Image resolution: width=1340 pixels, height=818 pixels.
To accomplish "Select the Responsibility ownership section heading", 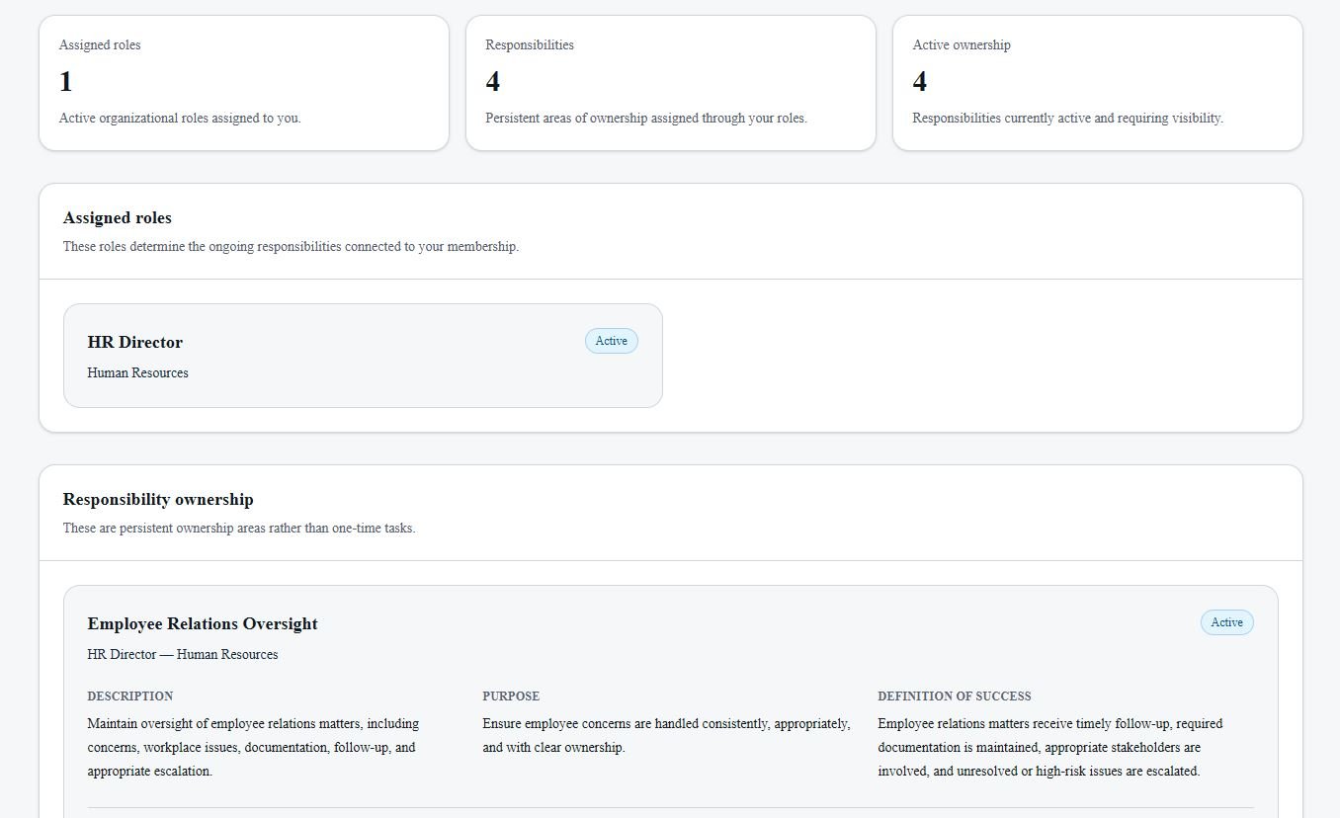I will [x=158, y=499].
